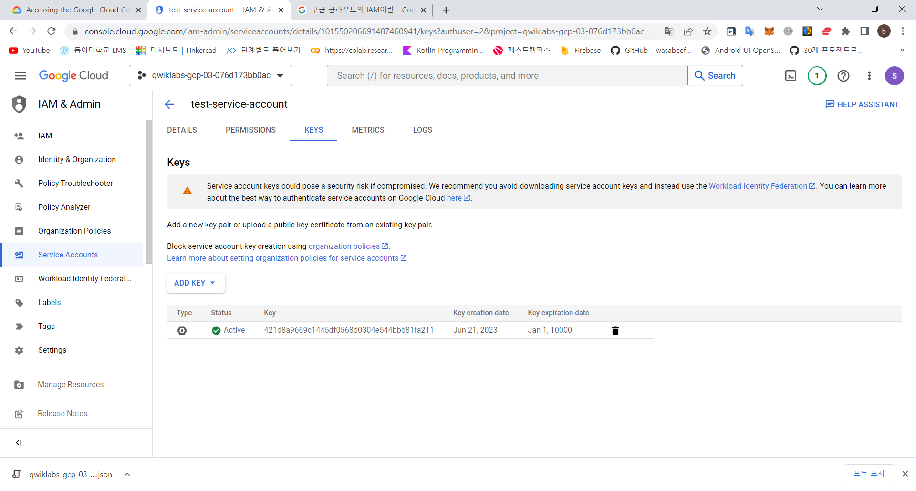916x491 pixels.
Task: Open the Google Translate extension icon
Action: (x=750, y=31)
